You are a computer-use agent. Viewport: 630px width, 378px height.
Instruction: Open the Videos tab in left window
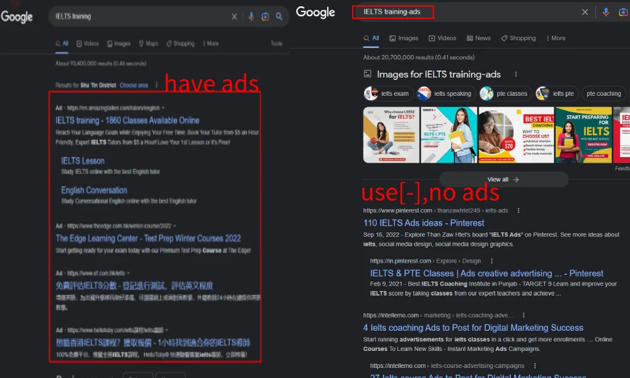88,43
